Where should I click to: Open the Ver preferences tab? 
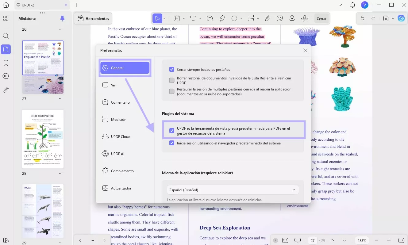tap(125, 85)
